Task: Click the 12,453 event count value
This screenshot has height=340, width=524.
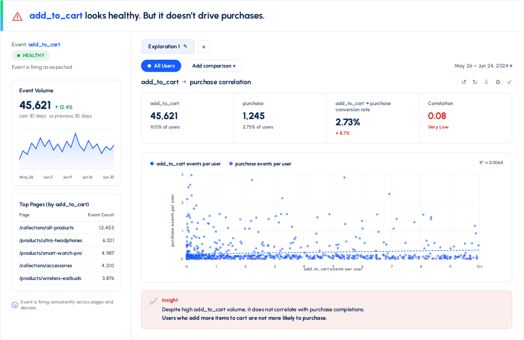Action: coord(106,228)
